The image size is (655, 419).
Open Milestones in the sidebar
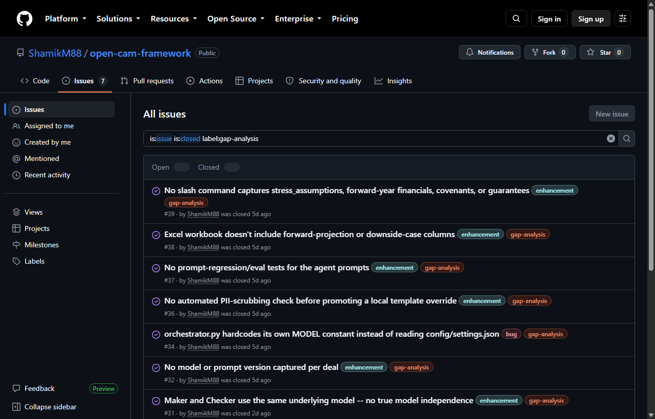(61, 245)
